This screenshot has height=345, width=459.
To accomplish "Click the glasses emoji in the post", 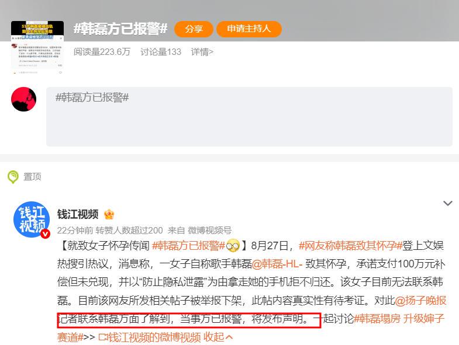I will [x=233, y=246].
